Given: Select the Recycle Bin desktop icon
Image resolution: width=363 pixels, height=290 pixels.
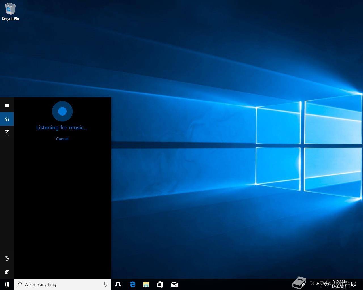Looking at the screenshot, I should pos(10,12).
